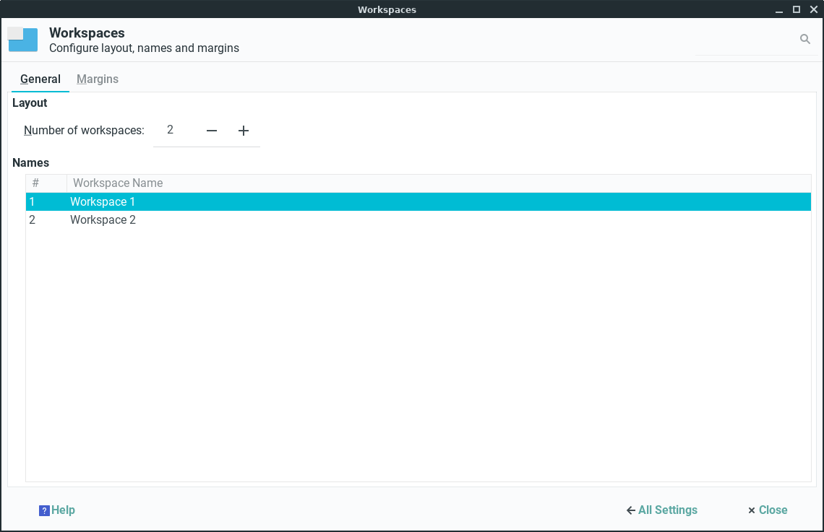
Task: Minimize the Workspaces window
Action: [x=779, y=9]
